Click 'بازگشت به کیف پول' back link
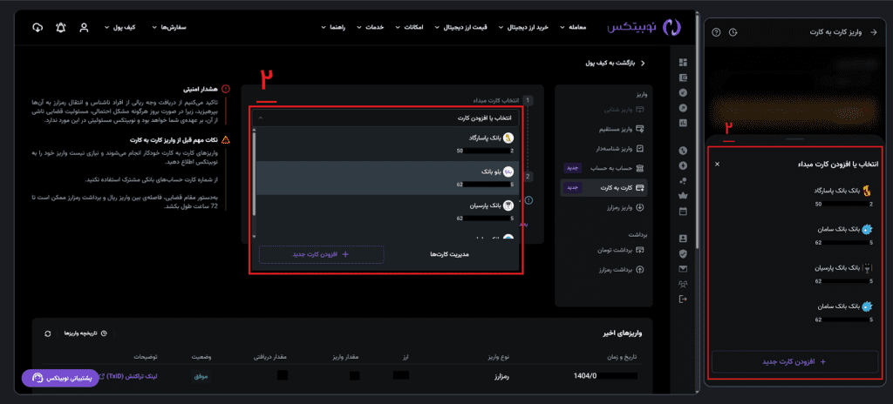Image resolution: width=893 pixels, height=404 pixels. tap(617, 64)
